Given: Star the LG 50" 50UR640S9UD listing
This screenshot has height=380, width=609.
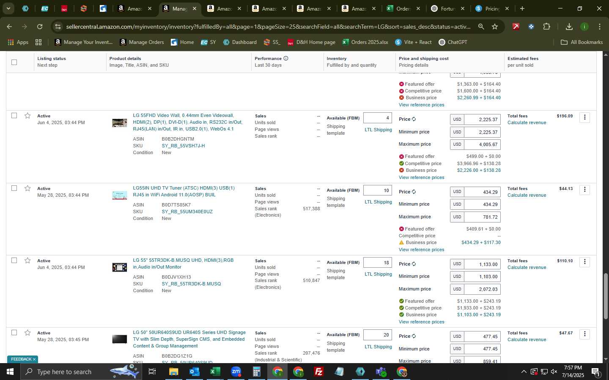Looking at the screenshot, I should (27, 333).
